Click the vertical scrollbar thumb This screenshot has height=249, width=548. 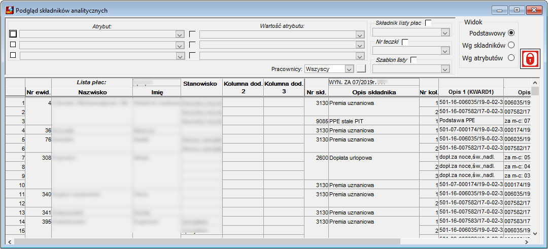(534, 91)
